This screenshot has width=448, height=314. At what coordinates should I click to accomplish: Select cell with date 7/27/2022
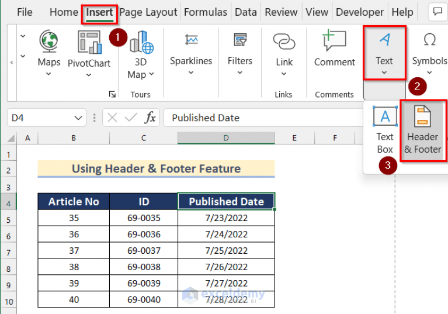226,283
